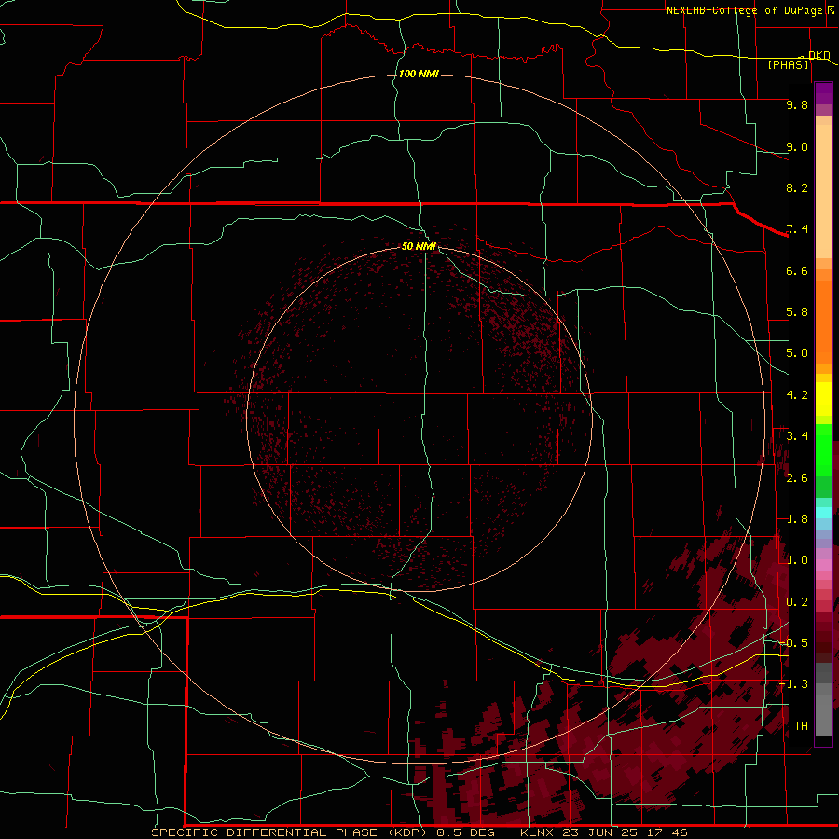The width and height of the screenshot is (839, 839).
Task: Click the 7.4 scale value
Action: coord(797,229)
